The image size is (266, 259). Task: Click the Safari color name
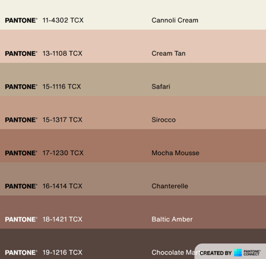[161, 86]
